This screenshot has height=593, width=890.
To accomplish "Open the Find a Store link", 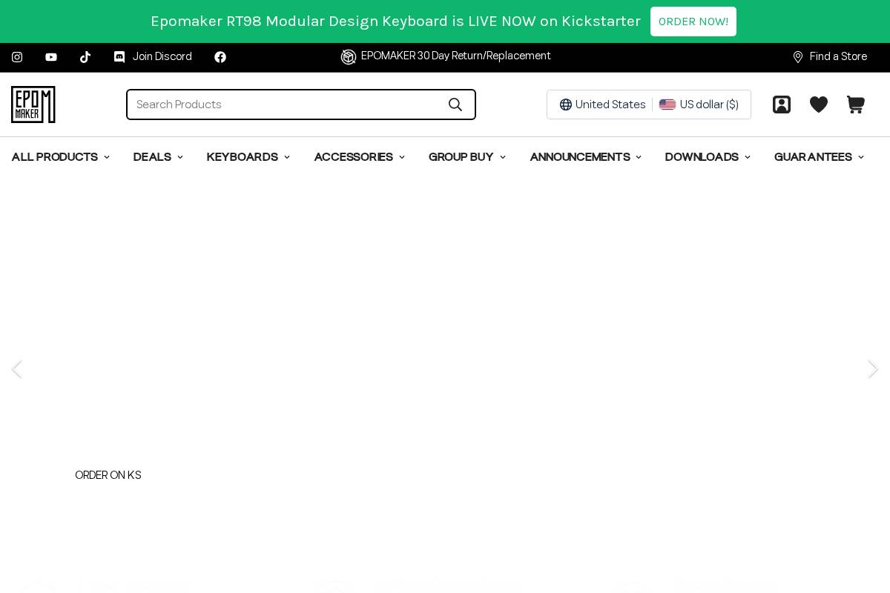I will (838, 57).
